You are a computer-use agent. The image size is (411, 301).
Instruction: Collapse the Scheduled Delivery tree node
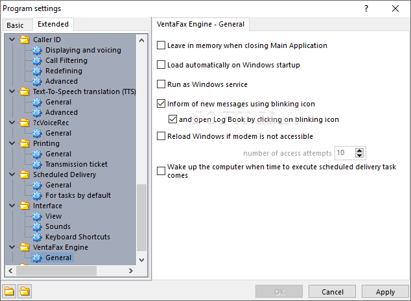click(x=12, y=175)
